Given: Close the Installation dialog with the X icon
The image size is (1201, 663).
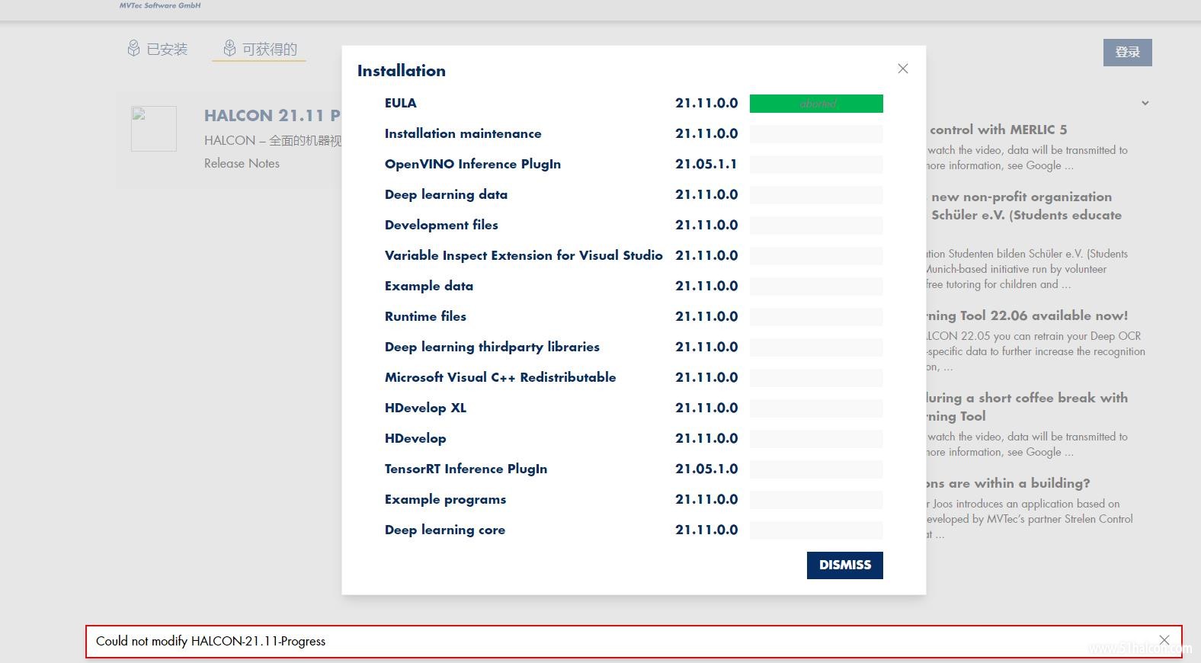Looking at the screenshot, I should pos(903,69).
